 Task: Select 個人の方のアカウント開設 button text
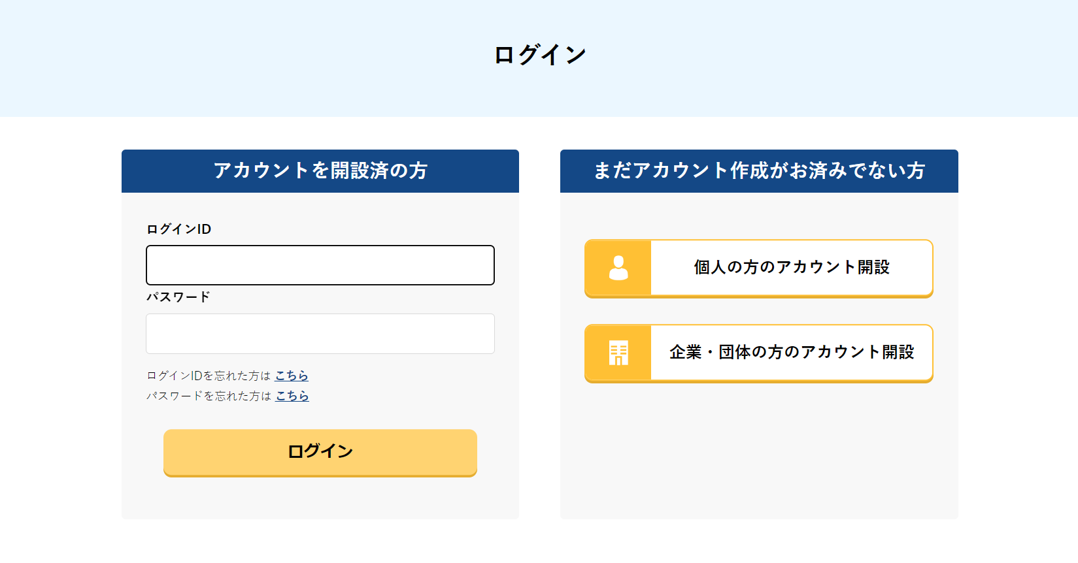[x=792, y=267]
